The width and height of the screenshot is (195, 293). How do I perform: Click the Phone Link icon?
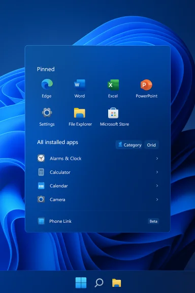coord(41,221)
